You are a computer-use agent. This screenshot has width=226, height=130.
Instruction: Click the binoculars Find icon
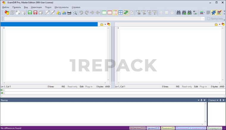[x=178, y=13]
